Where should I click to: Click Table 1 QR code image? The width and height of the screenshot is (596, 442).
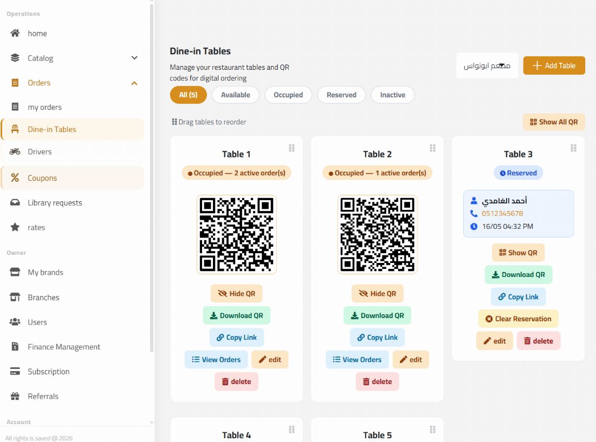pyautogui.click(x=236, y=234)
